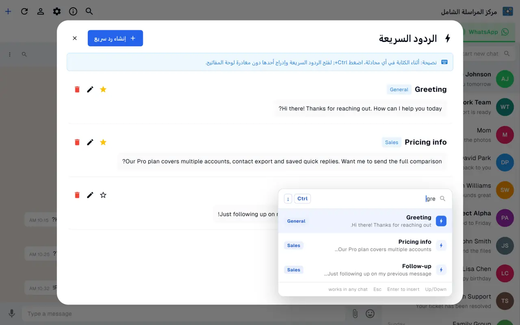This screenshot has width=520, height=325.
Task: Delete the Pricing info quick reply
Action: pyautogui.click(x=77, y=142)
